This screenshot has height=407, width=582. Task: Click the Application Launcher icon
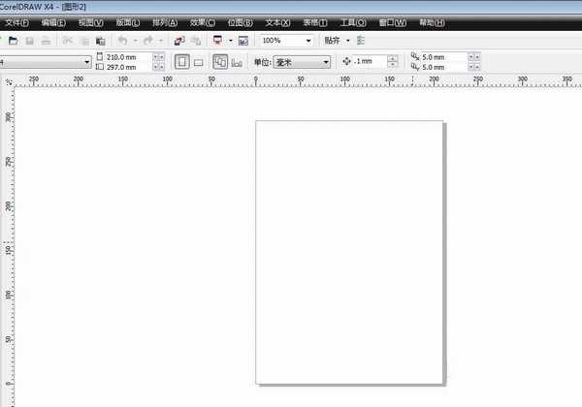pos(217,41)
